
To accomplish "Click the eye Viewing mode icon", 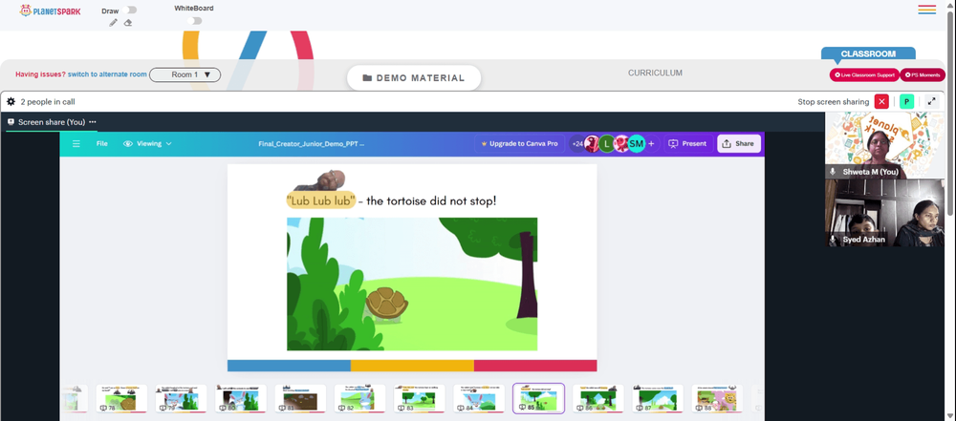I will coord(128,144).
